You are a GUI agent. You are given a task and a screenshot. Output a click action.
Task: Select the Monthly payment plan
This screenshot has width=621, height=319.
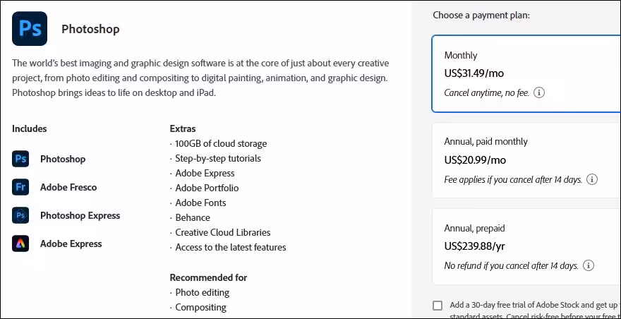(x=526, y=73)
